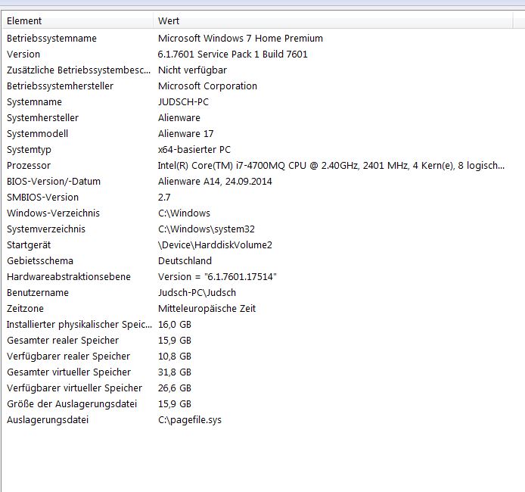Select value \Device\HarddiskVolume2

click(x=215, y=244)
